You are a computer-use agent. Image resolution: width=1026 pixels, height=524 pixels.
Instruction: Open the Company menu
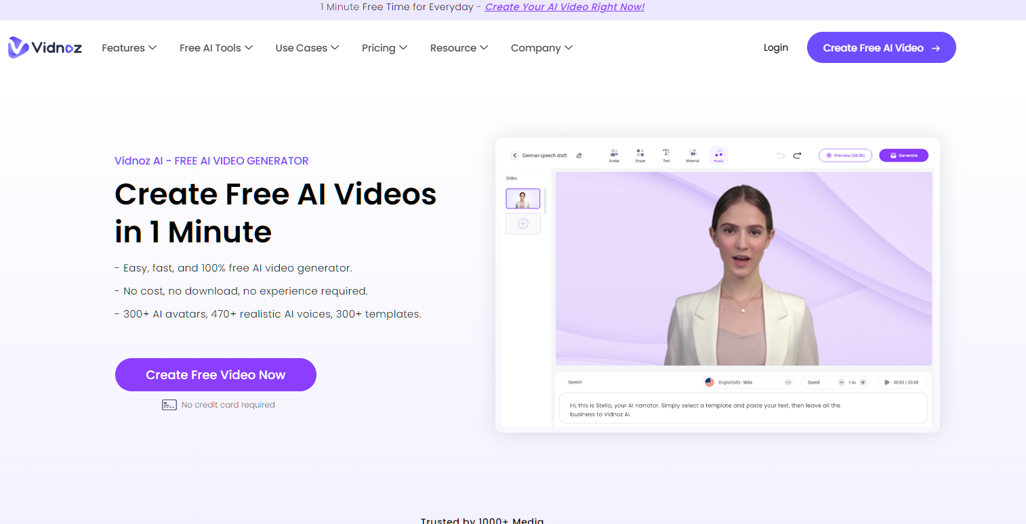pyautogui.click(x=541, y=48)
